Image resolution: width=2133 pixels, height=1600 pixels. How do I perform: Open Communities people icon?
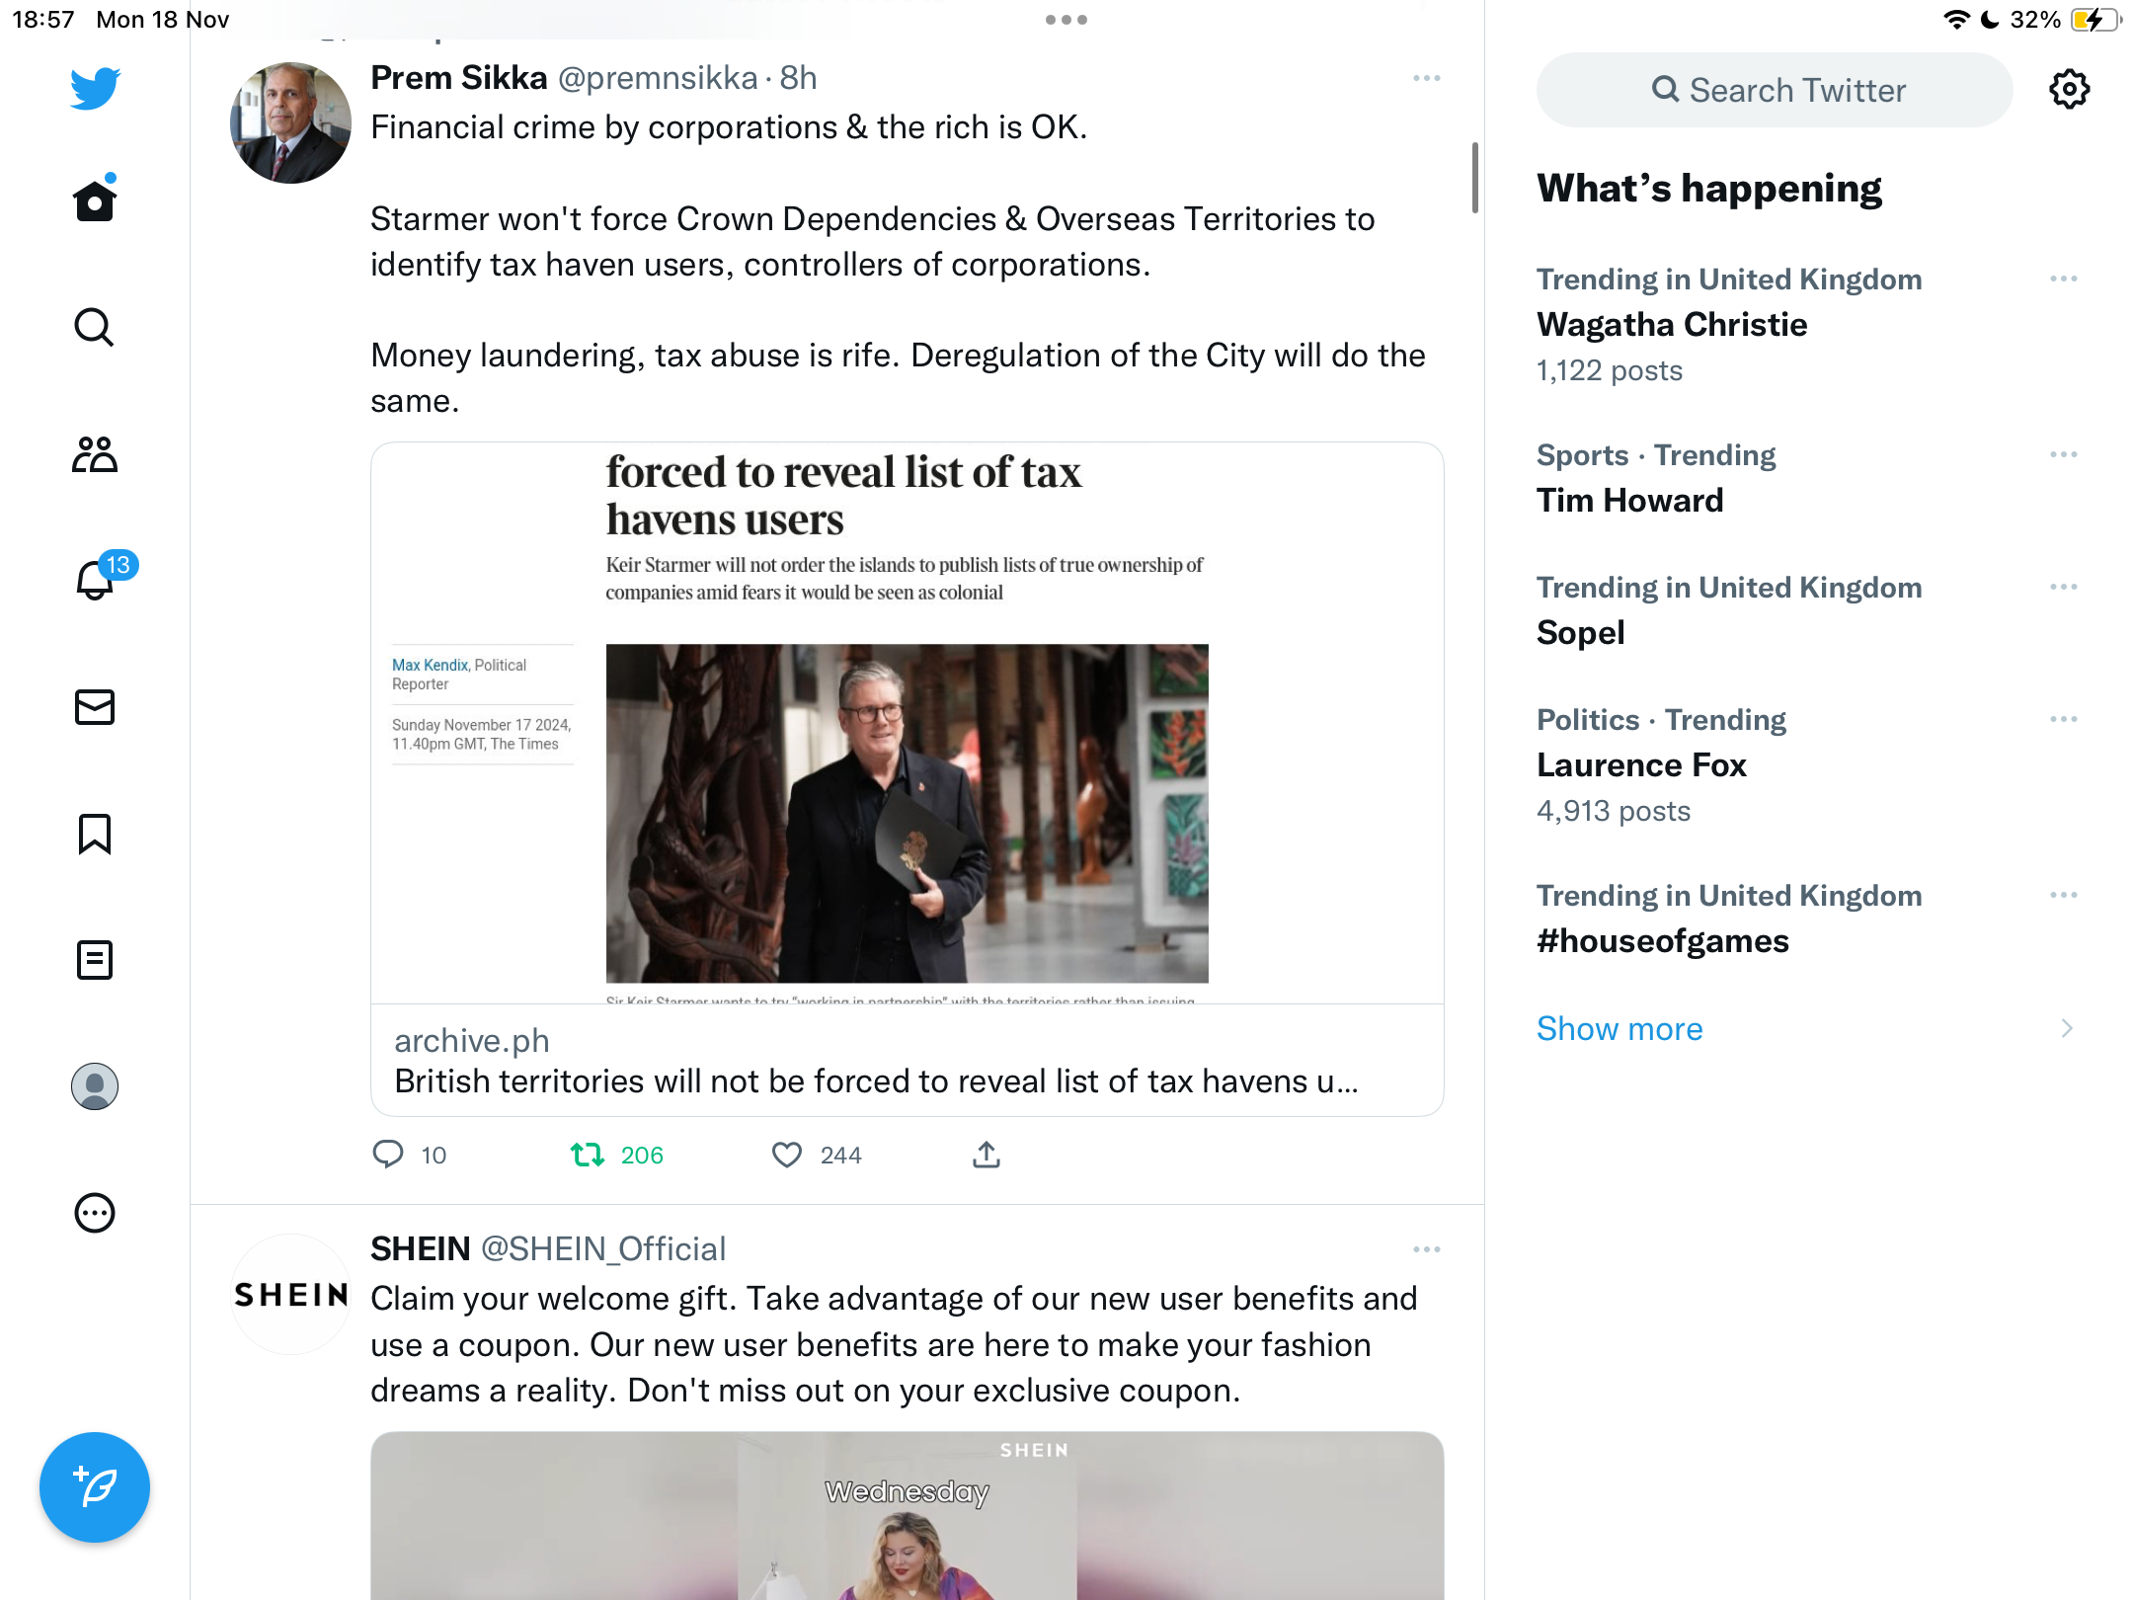(95, 454)
